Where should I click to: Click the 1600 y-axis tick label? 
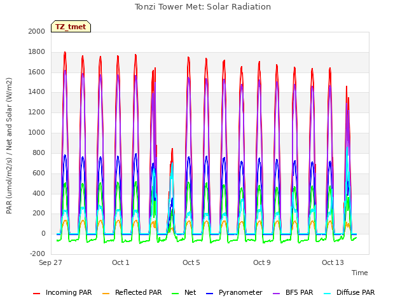(x=37, y=72)
